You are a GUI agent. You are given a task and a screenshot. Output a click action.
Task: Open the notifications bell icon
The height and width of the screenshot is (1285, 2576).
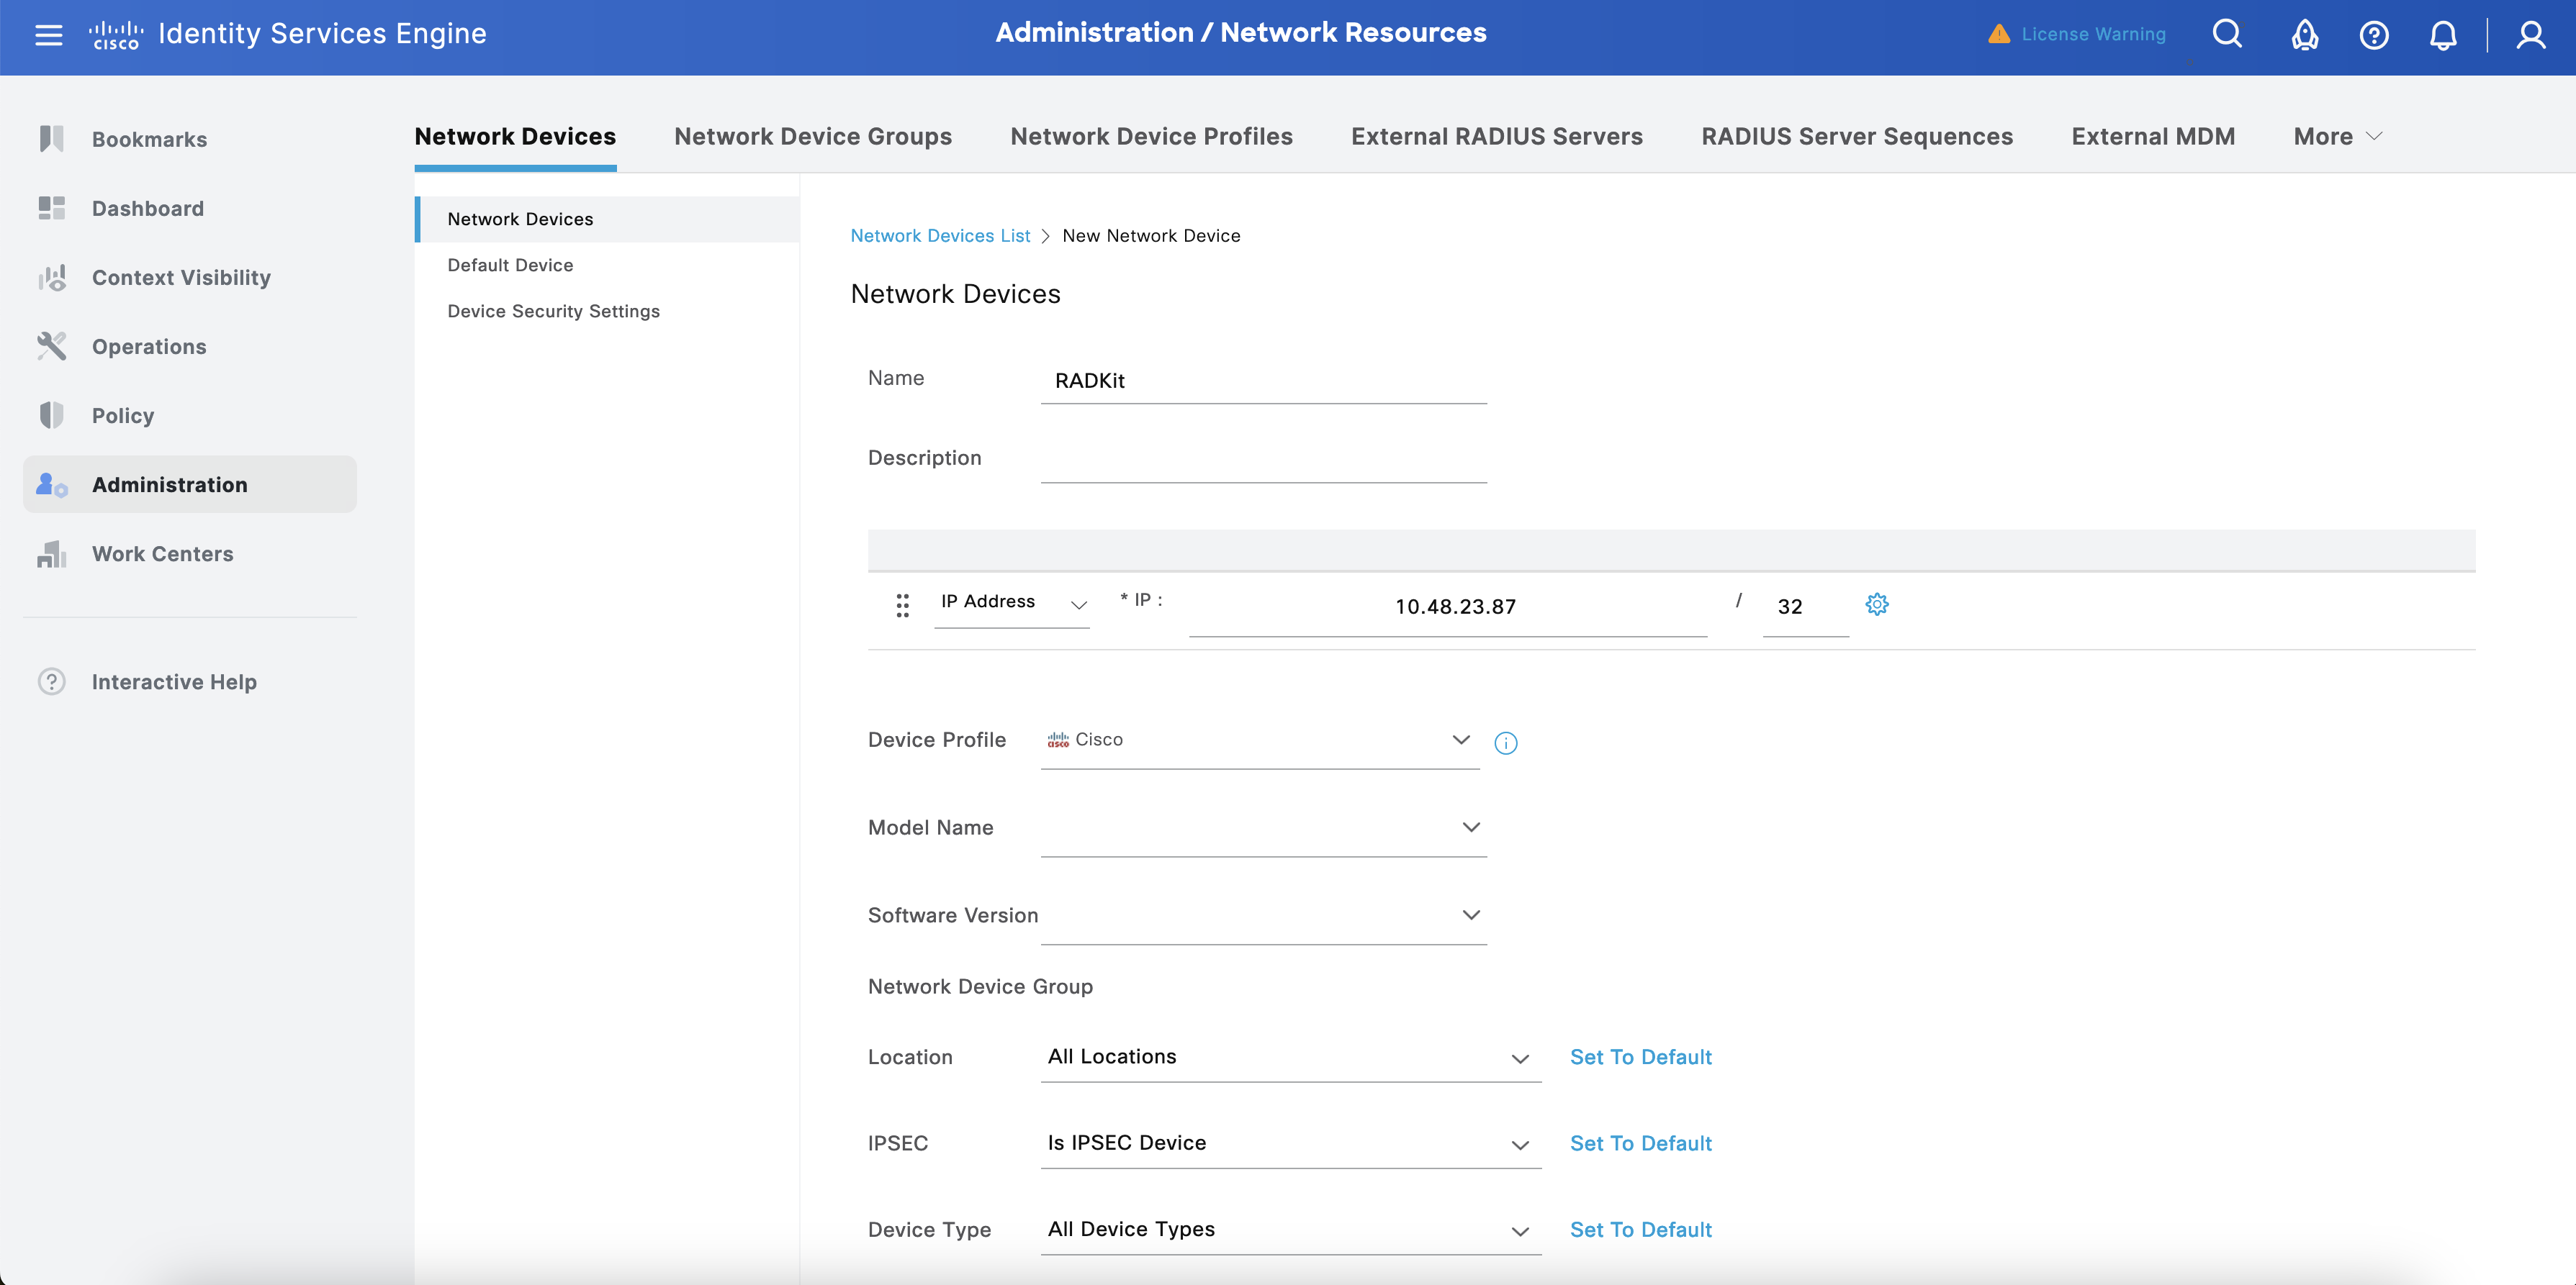pyautogui.click(x=2443, y=36)
